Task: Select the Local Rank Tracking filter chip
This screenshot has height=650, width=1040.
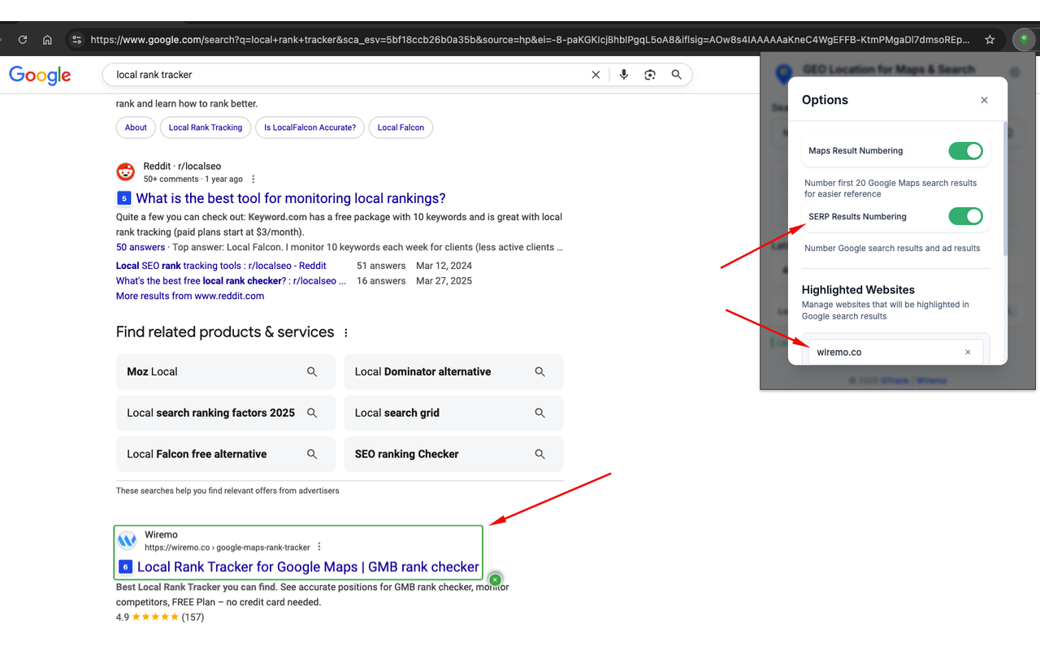Action: (x=205, y=128)
